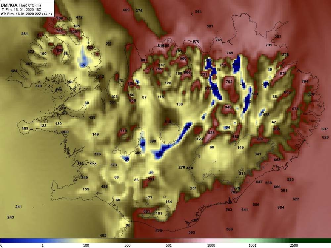The width and height of the screenshot is (331, 248).
Task: Click the map value "511"
Action: tap(109, 43)
